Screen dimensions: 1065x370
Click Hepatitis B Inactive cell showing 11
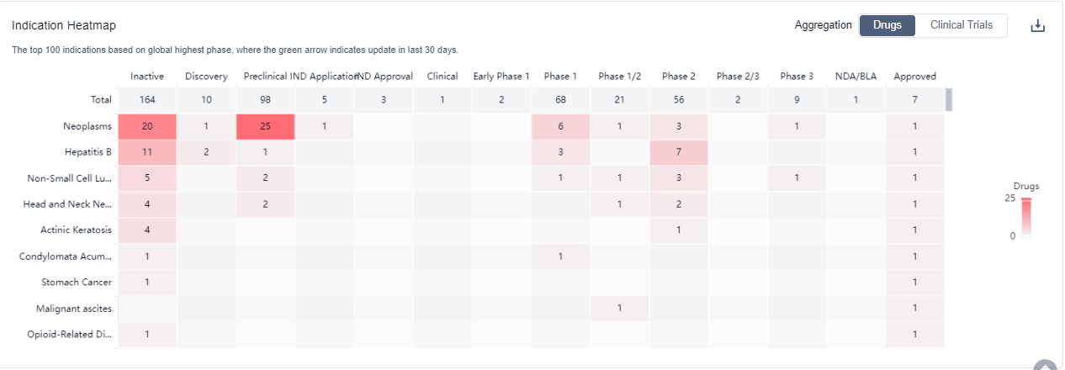147,152
